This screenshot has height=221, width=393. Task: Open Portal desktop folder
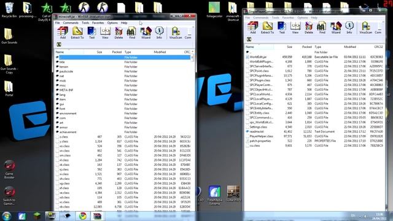tap(9, 88)
